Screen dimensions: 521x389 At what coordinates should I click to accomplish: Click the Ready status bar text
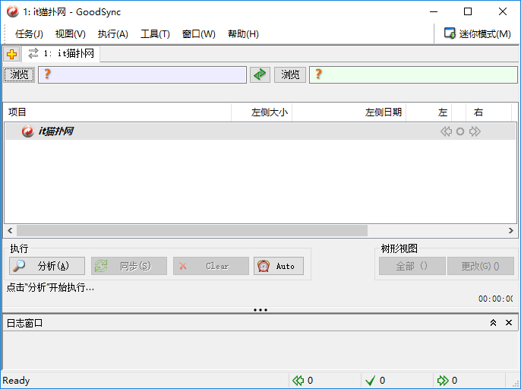point(16,381)
